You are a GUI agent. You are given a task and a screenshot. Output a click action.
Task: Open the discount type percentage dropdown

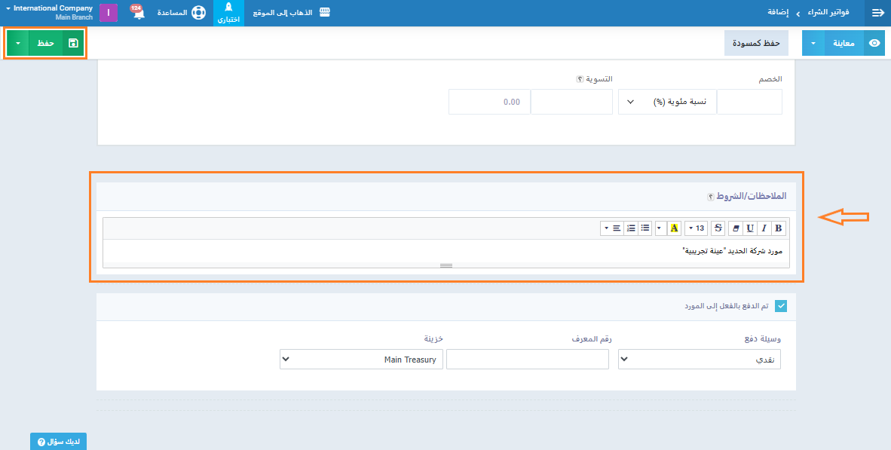(x=666, y=102)
